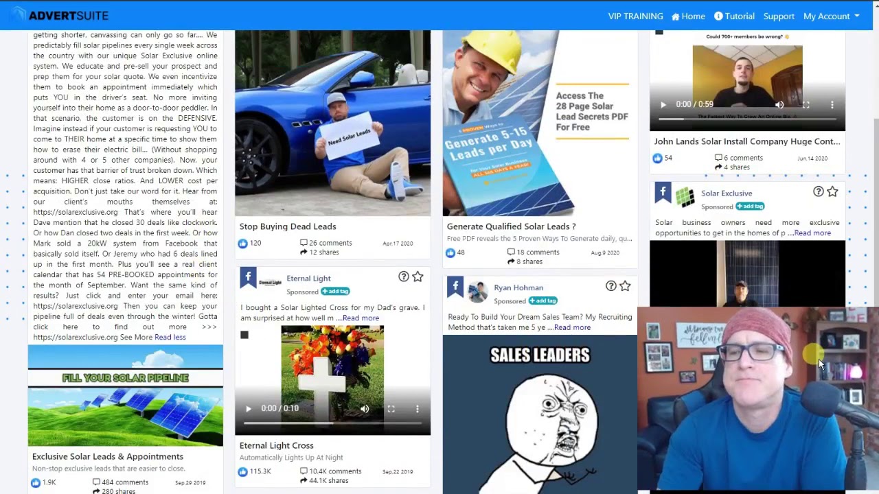
Task: Play the John Lands Solar video
Action: click(x=663, y=105)
